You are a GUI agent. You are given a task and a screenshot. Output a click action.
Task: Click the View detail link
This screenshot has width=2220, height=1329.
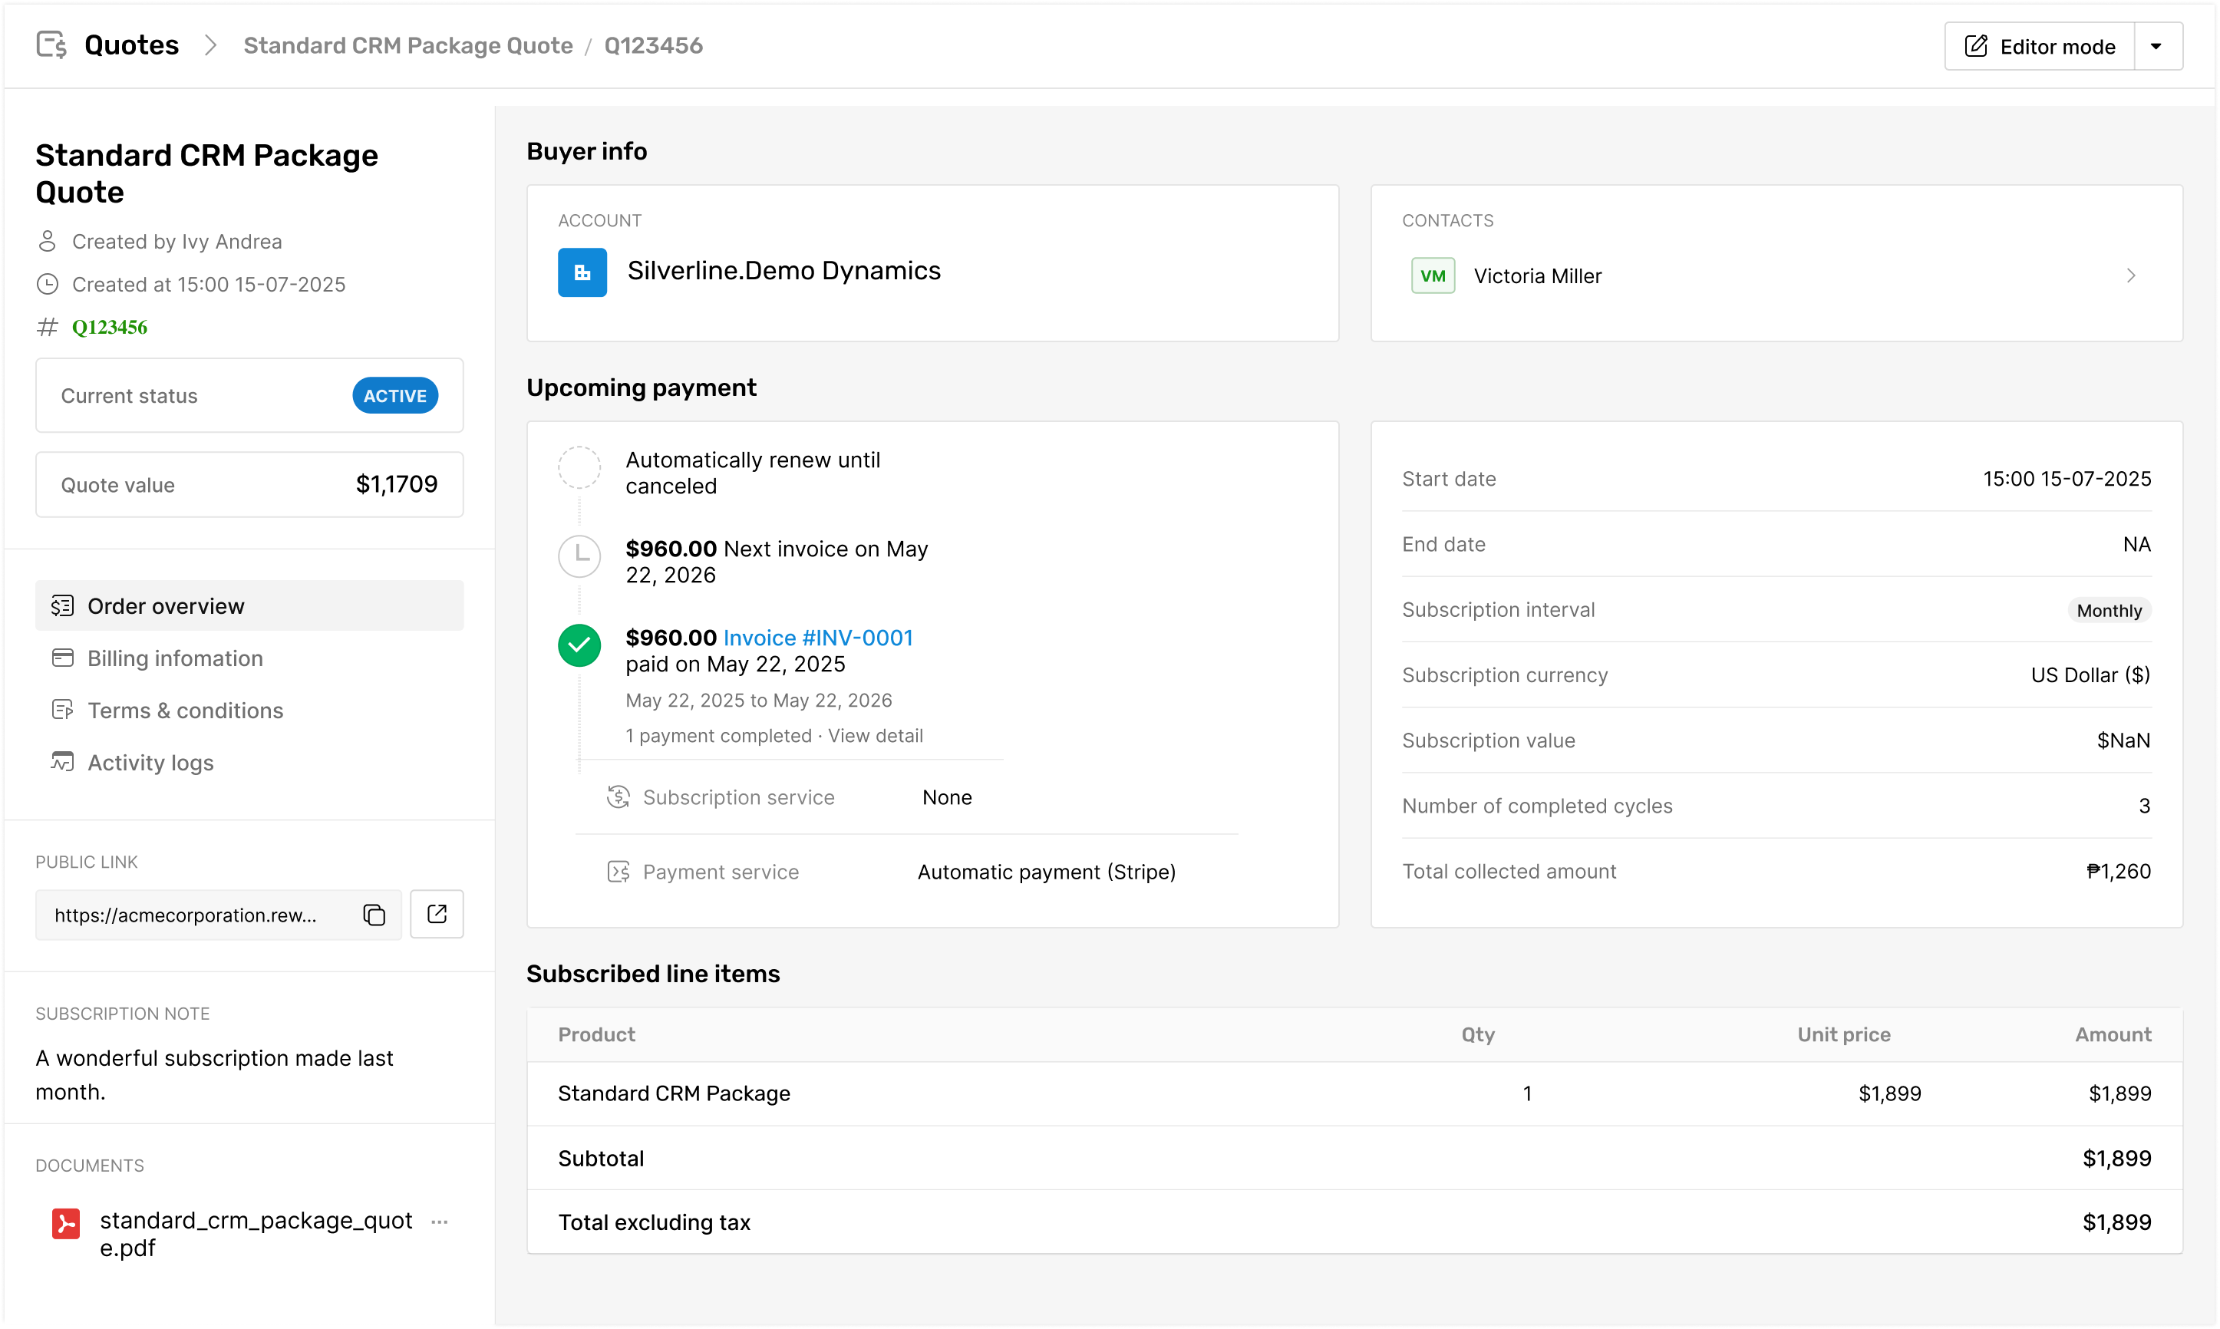pyautogui.click(x=875, y=735)
